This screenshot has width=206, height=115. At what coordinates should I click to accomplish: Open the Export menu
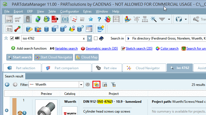point(18,11)
